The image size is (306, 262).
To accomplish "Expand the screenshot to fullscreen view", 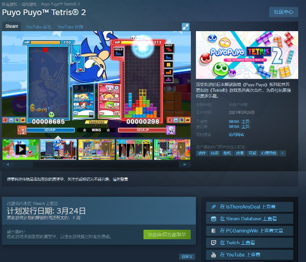I will (186, 27).
